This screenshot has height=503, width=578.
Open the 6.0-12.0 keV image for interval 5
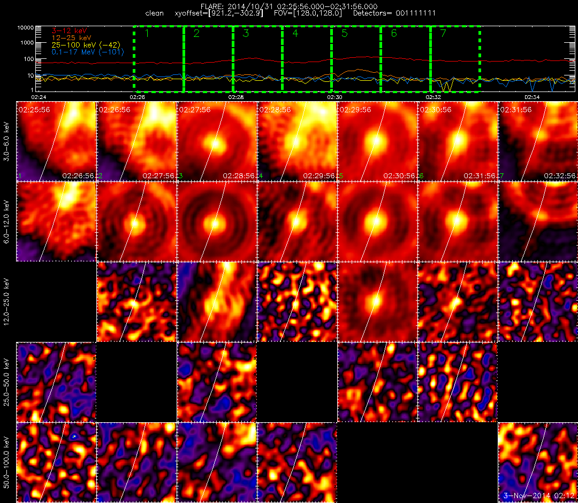(377, 222)
